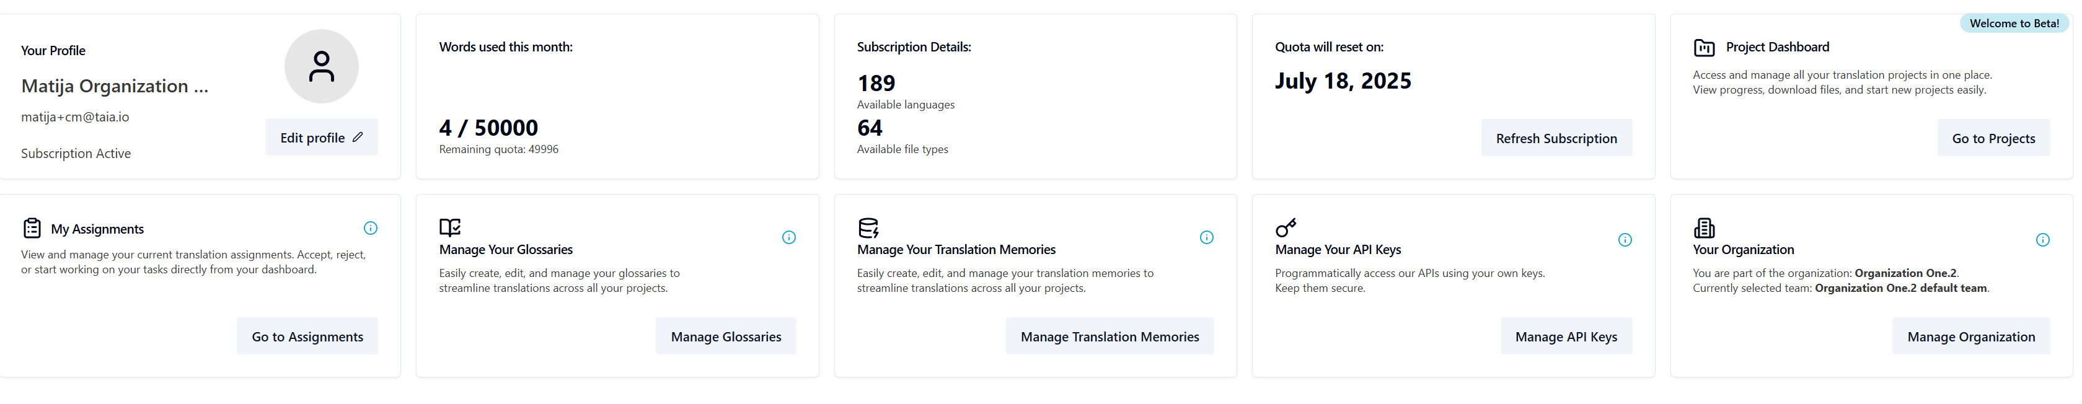Click the translation memories database icon
2082x404 pixels.
click(868, 228)
